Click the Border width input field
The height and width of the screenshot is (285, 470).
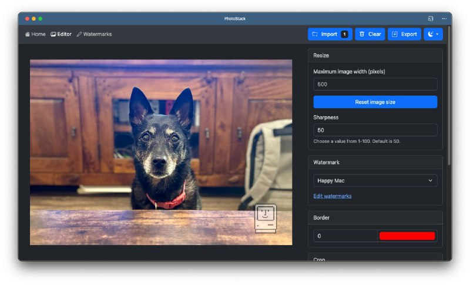tap(345, 236)
